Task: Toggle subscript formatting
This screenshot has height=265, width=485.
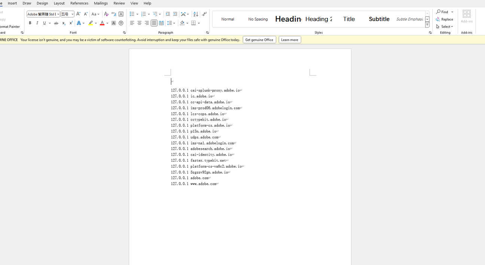Action: [x=64, y=23]
